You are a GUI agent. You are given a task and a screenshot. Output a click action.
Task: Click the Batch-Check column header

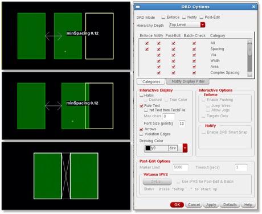(x=195, y=35)
